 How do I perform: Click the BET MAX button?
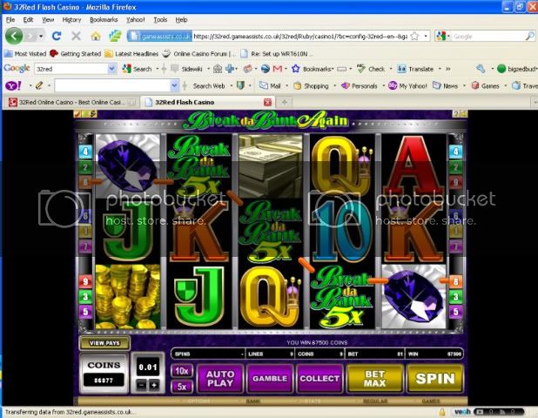pyautogui.click(x=374, y=379)
